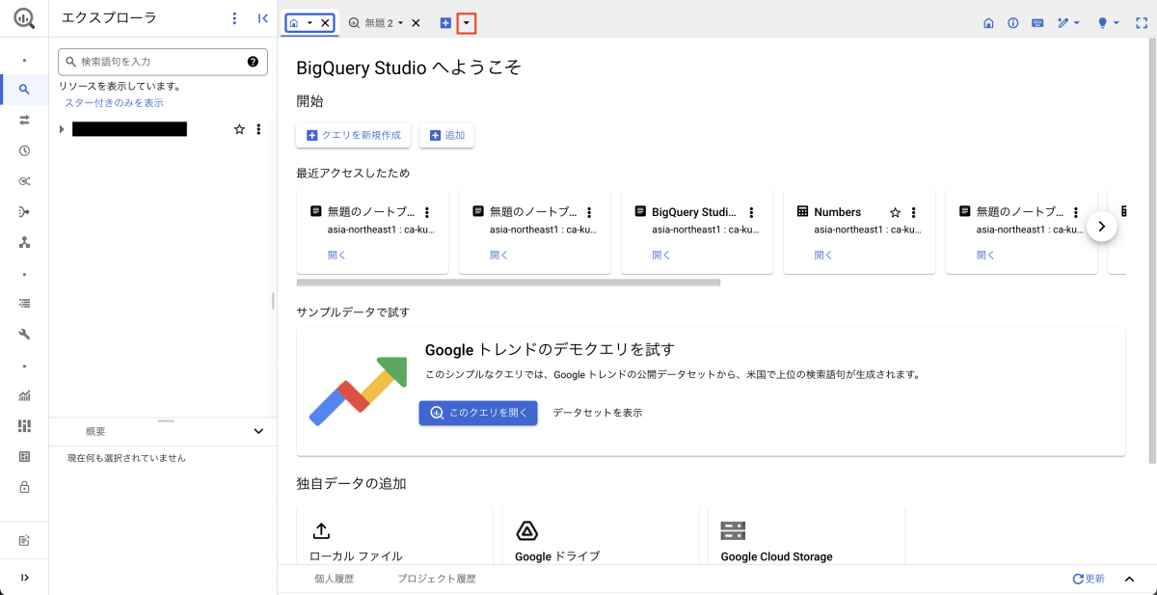Open keyboard shortcuts icon

(1037, 22)
